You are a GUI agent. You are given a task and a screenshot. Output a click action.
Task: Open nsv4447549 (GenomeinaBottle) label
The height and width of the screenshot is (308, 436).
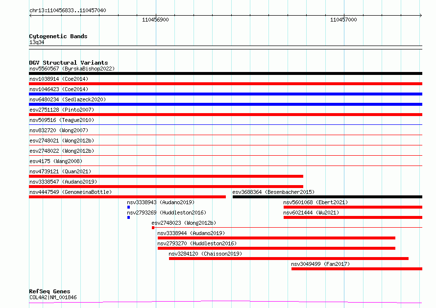pyautogui.click(x=71, y=192)
